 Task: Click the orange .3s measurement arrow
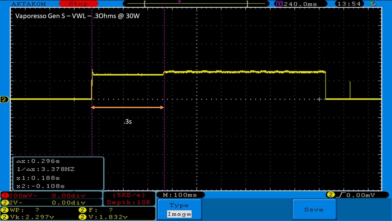pos(128,107)
